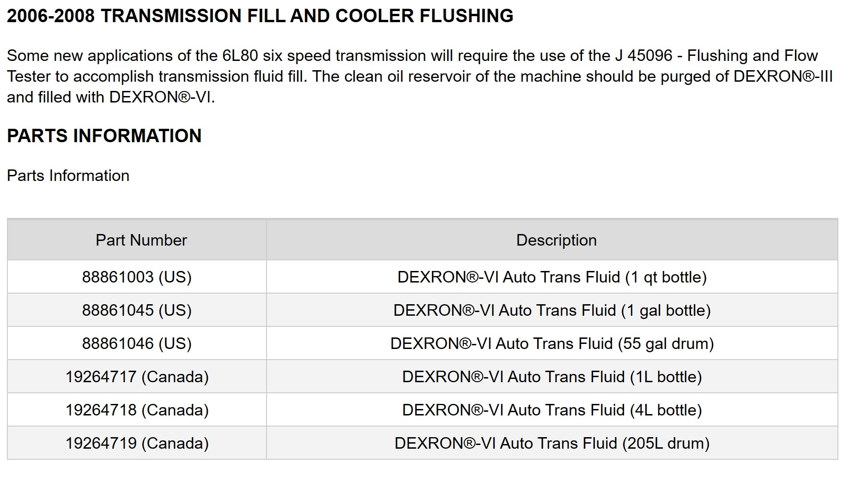
Task: Click the J 45096 tool reference text
Action: click(x=643, y=56)
